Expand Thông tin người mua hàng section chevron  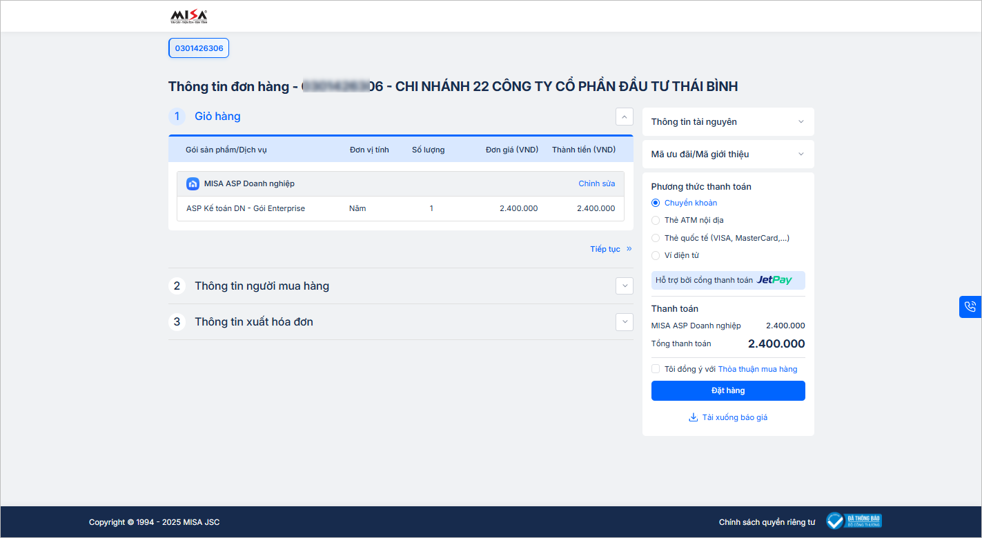(x=624, y=286)
